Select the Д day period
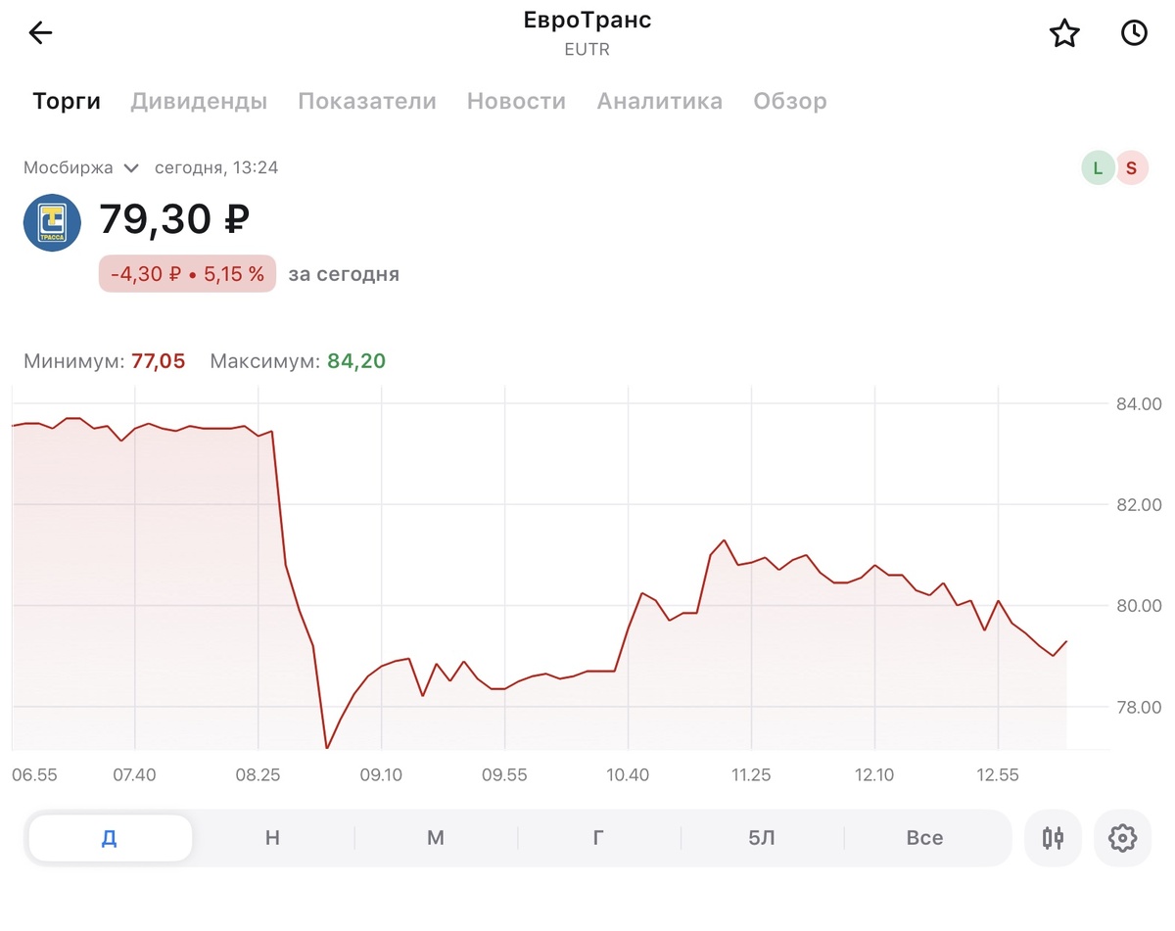 tap(110, 838)
